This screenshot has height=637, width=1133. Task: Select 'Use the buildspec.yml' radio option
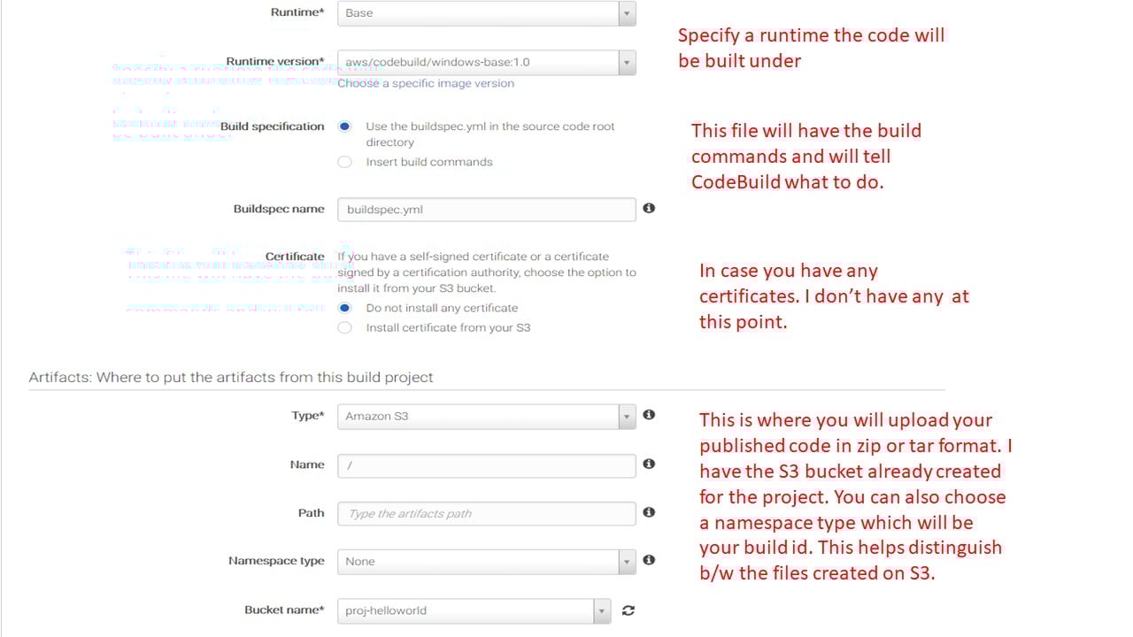click(345, 127)
